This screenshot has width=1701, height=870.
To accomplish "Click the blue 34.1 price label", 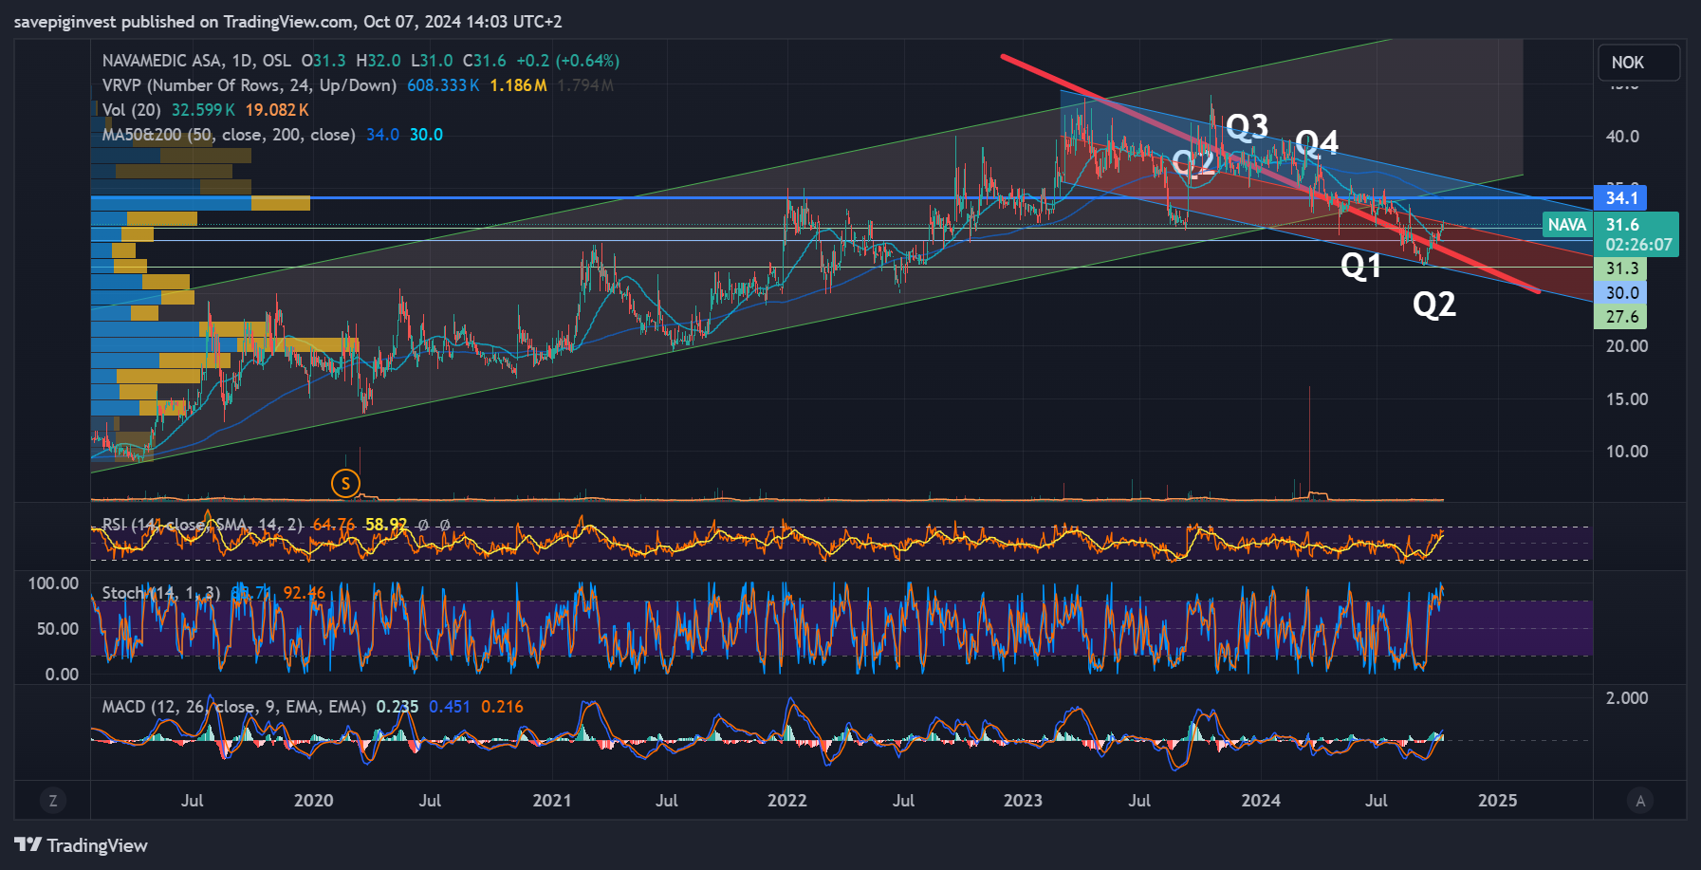I will (1621, 198).
